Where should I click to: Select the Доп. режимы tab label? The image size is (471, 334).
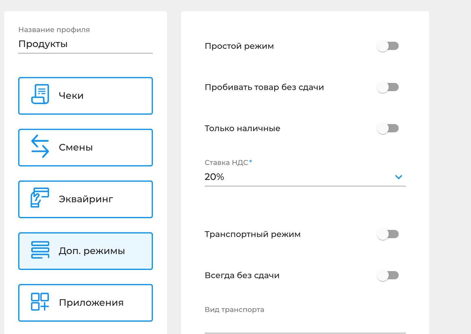[x=92, y=251]
